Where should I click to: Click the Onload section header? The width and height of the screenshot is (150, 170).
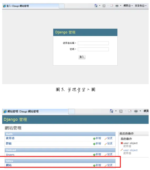tap(60, 150)
